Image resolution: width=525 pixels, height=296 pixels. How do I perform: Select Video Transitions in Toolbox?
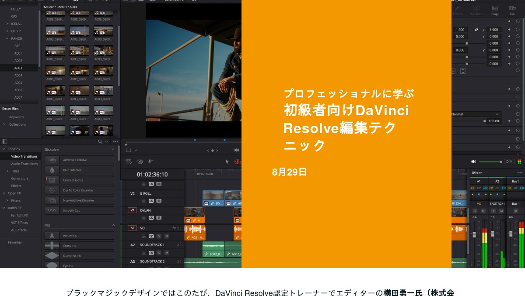24,156
